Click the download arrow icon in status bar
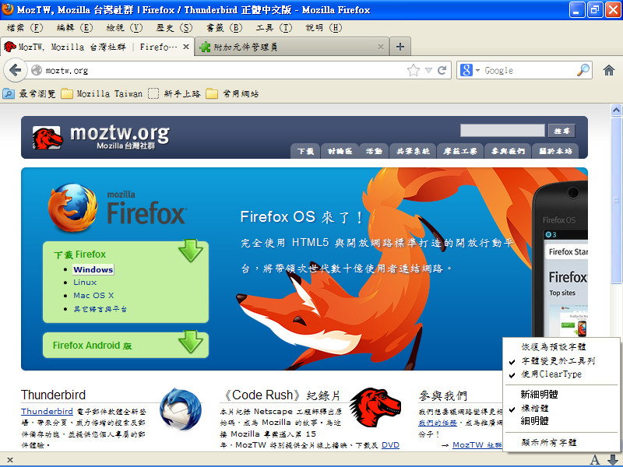 pyautogui.click(x=612, y=459)
